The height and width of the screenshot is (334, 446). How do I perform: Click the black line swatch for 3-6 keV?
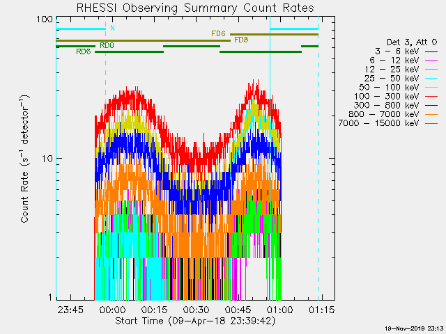click(431, 52)
